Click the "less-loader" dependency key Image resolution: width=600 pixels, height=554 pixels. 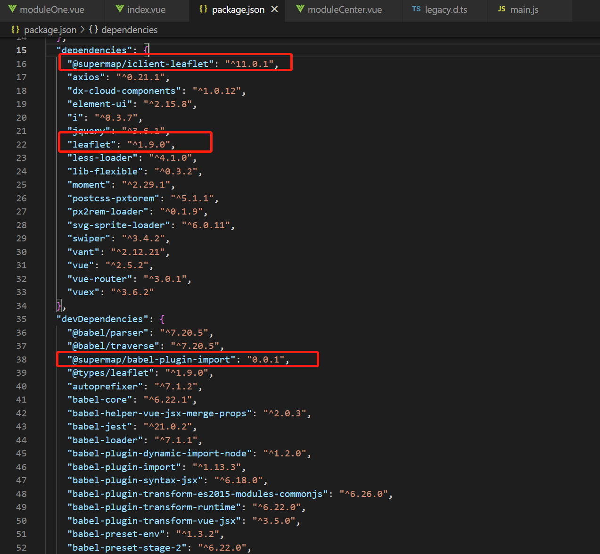102,158
